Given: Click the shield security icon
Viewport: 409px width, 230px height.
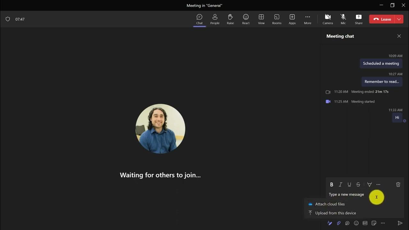Looking at the screenshot, I should click(x=8, y=19).
